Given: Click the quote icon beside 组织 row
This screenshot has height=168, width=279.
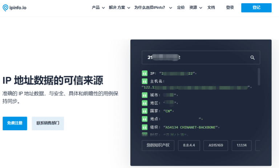Looking at the screenshot, I should [x=145, y=127].
